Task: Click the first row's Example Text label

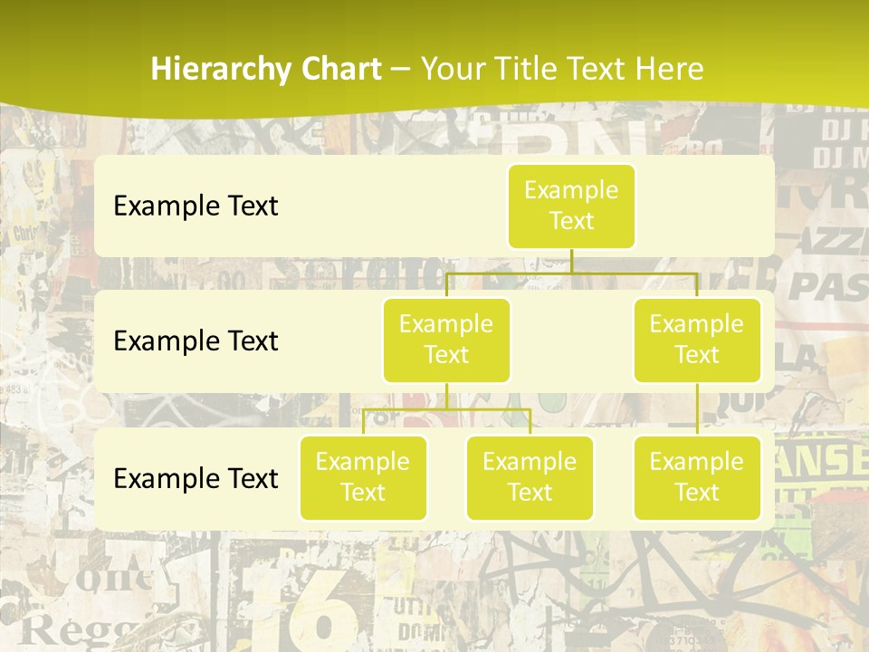Action: (196, 206)
